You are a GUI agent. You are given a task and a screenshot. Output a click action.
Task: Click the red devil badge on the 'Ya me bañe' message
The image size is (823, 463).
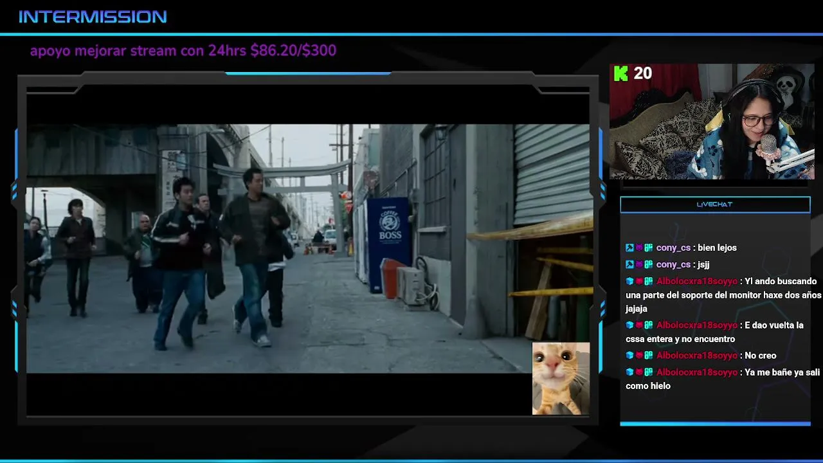639,372
